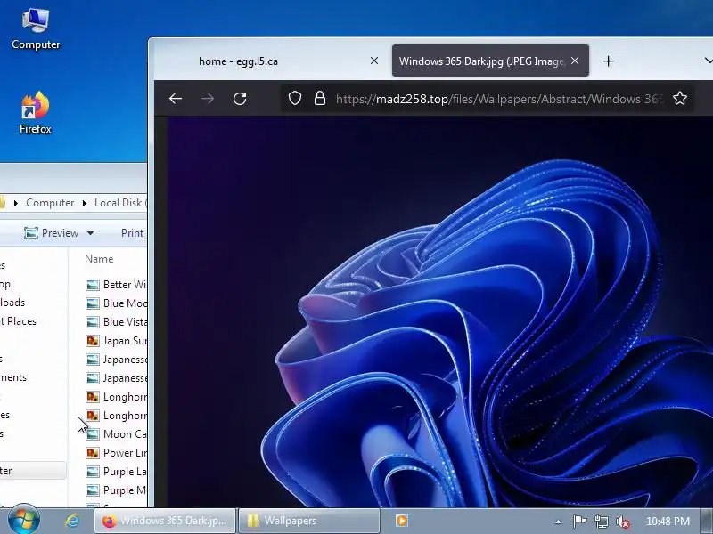Screen dimensions: 713x534
Task: Select the Blue Vista file in Explorer
Action: 116,322
